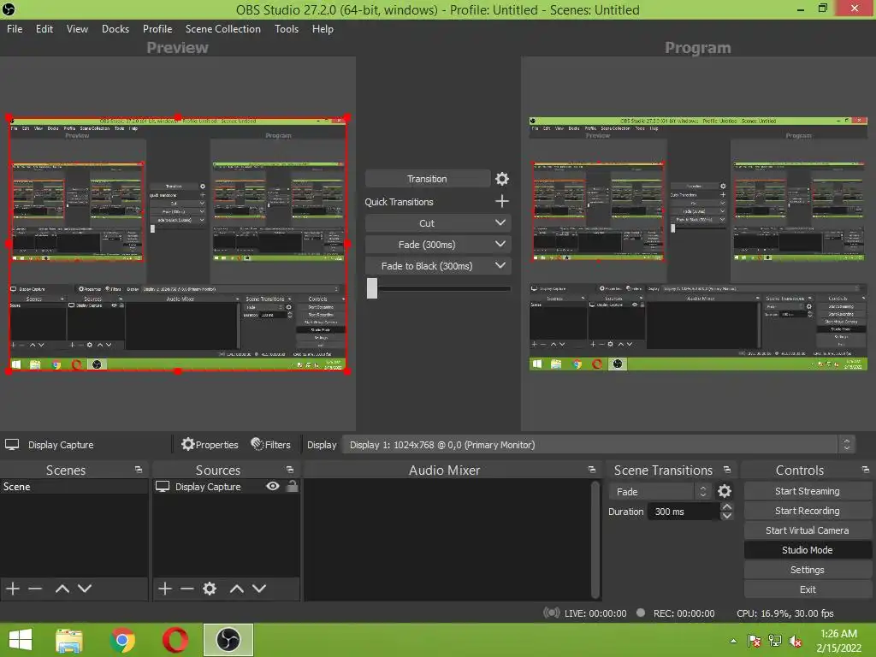Pop out the Audio Mixer dock icon
Image resolution: width=876 pixels, height=657 pixels.
click(592, 470)
